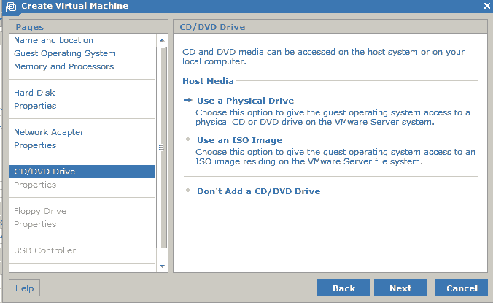Image resolution: width=493 pixels, height=303 pixels.
Task: Click the disabled Properties under Floppy Drive
Action: [35, 224]
